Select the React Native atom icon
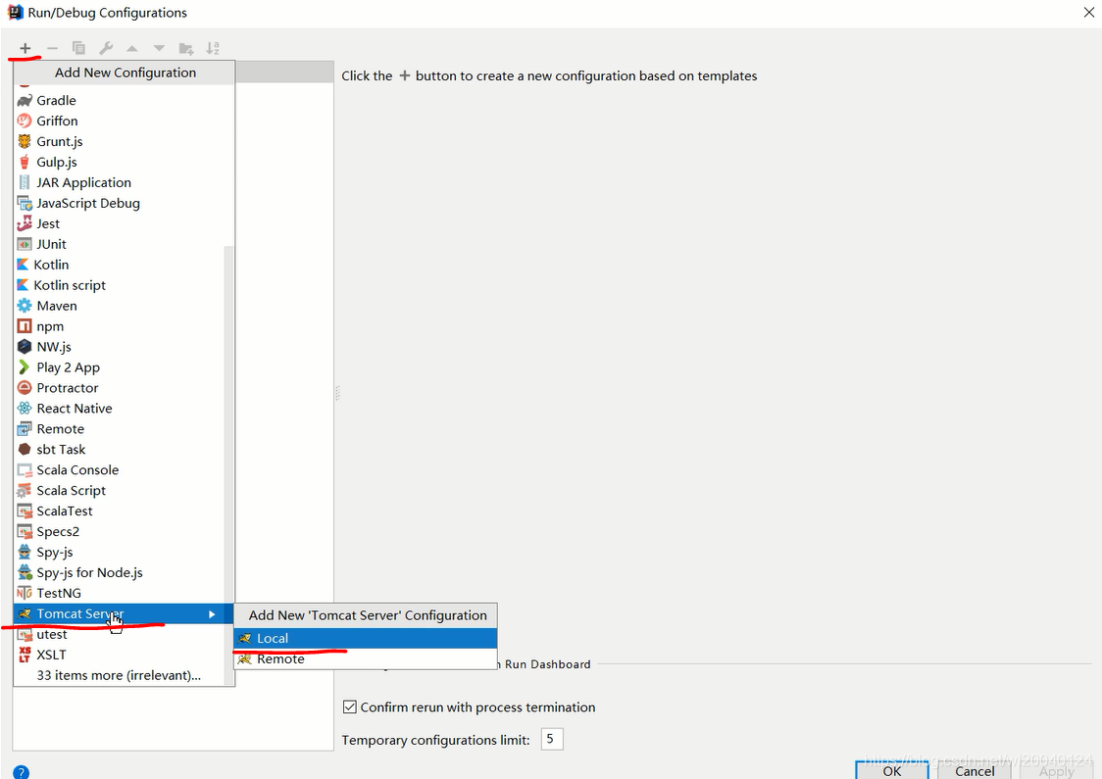Image resolution: width=1102 pixels, height=779 pixels. click(25, 408)
